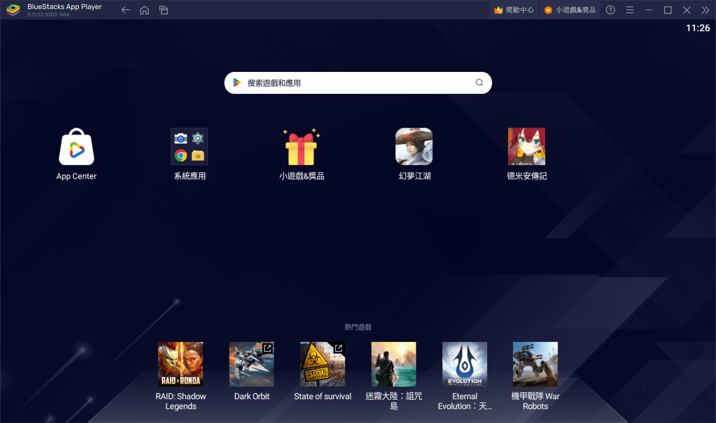Launch the 德米安傳記 game
This screenshot has height=423, width=716.
pos(527,147)
